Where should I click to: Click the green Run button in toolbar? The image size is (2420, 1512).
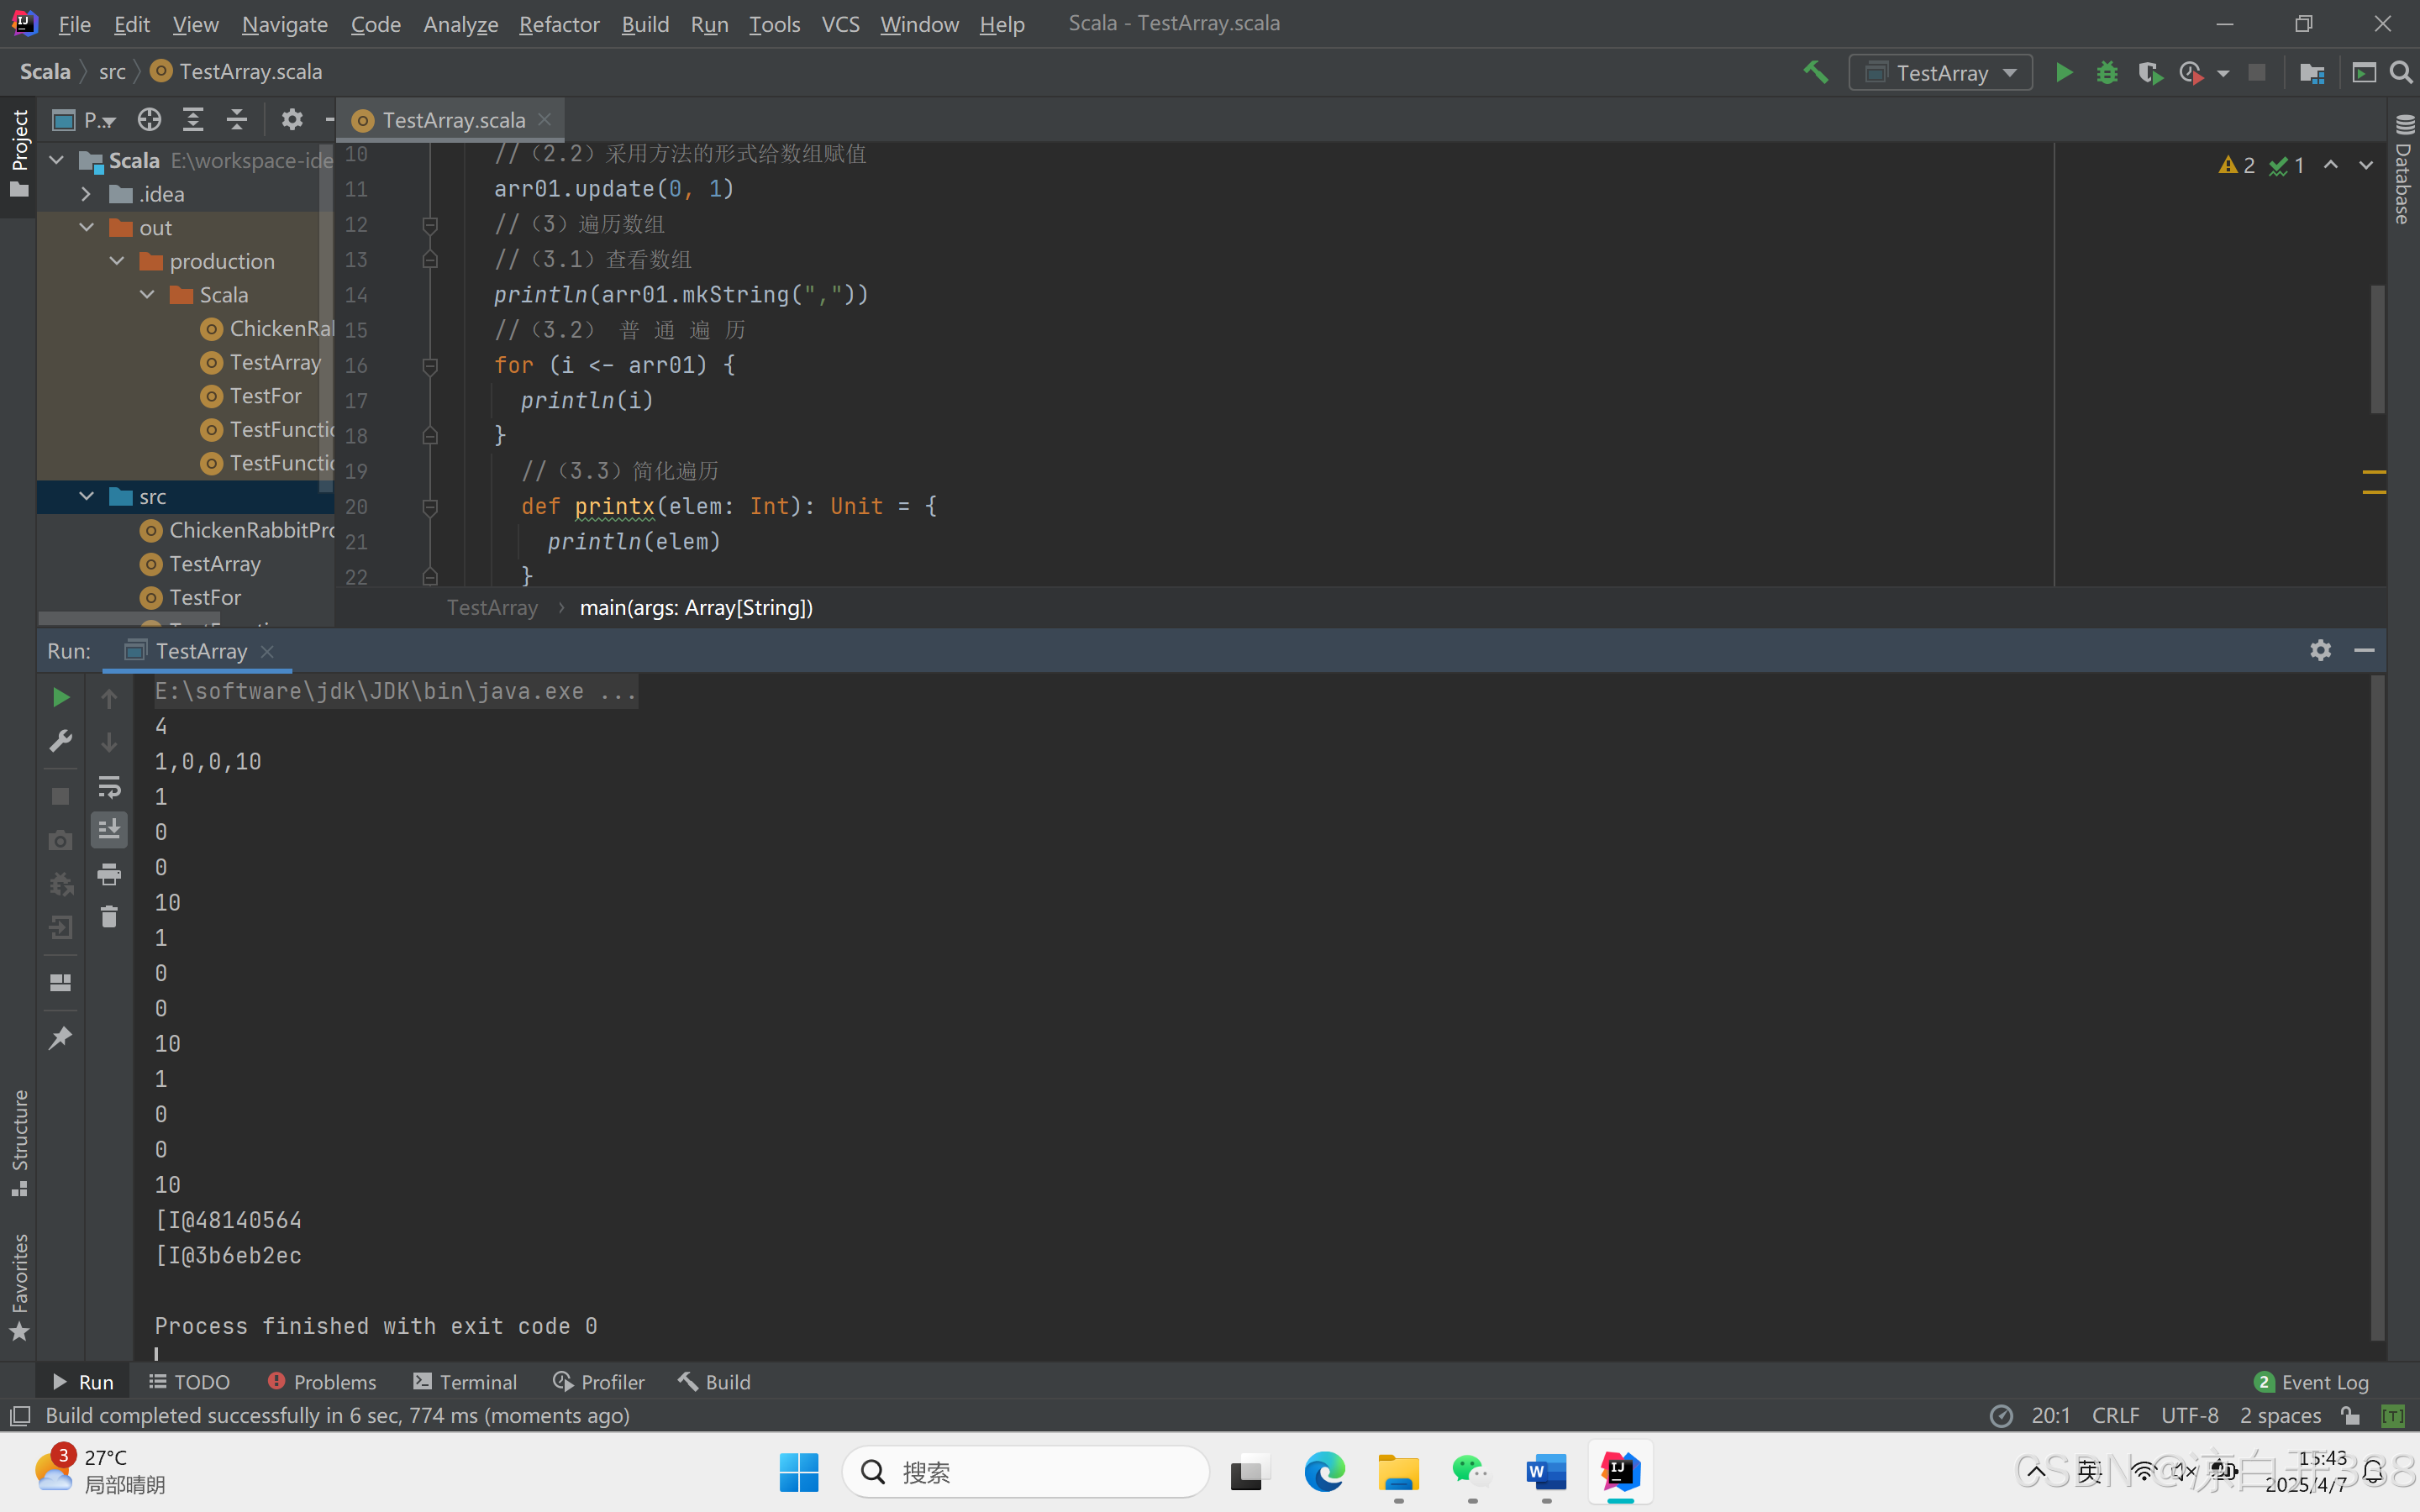(2063, 73)
